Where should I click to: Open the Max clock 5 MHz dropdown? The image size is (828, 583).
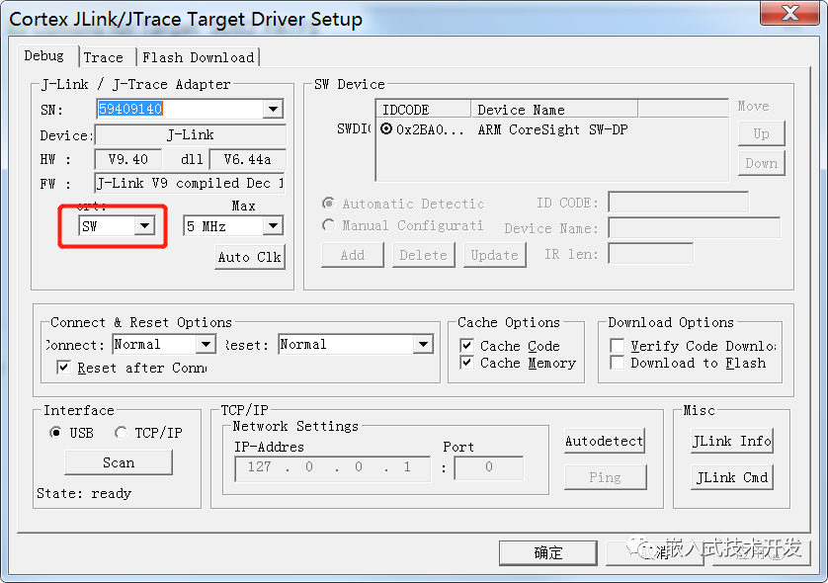273,226
